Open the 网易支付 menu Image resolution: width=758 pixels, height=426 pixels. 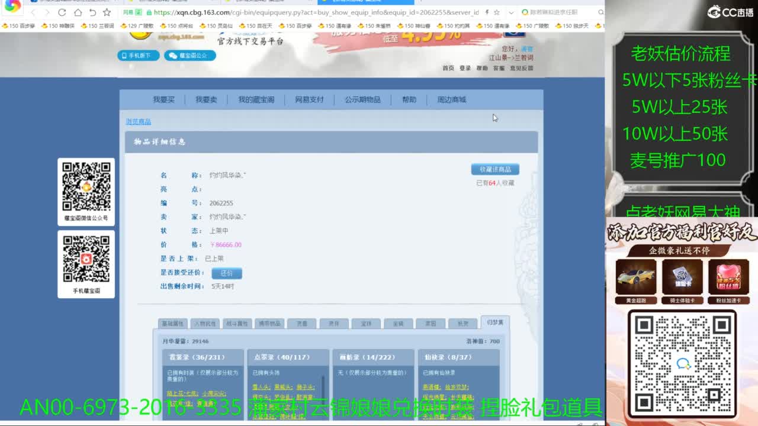pos(309,99)
